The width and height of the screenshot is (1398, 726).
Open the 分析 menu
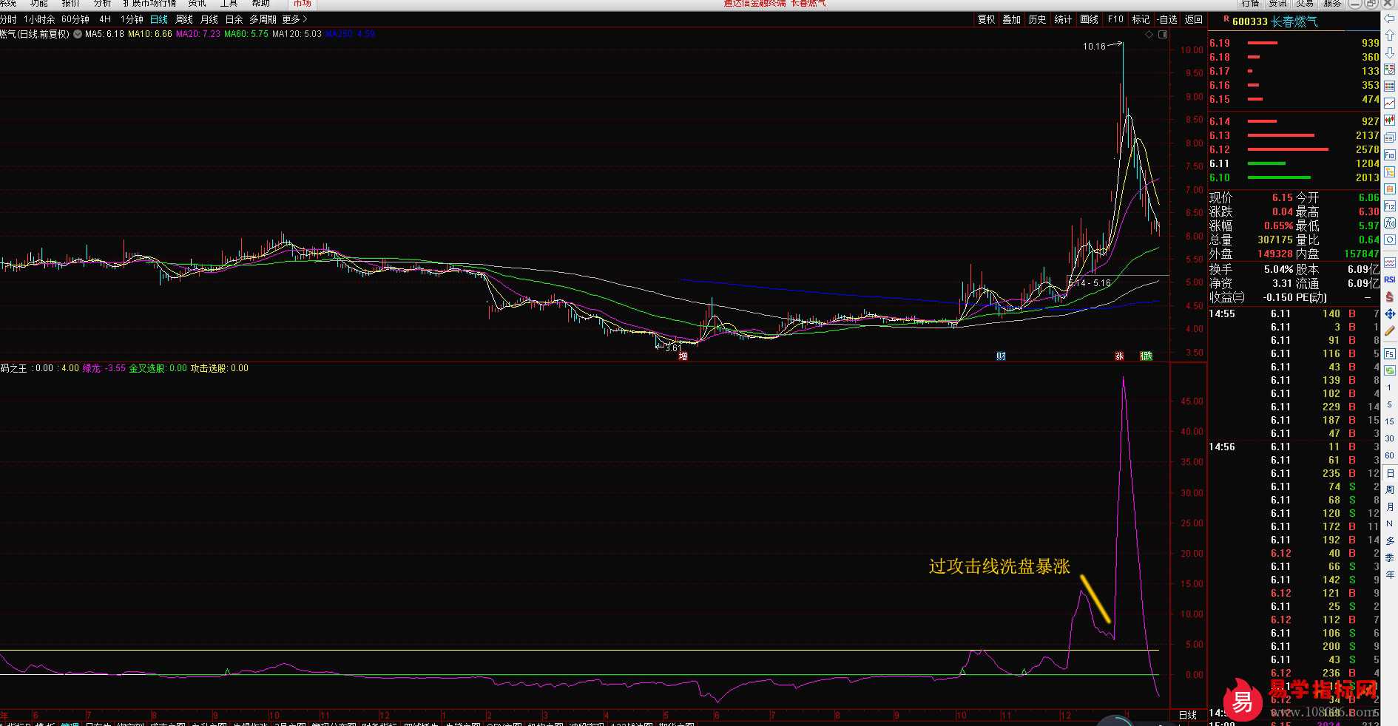point(102,4)
